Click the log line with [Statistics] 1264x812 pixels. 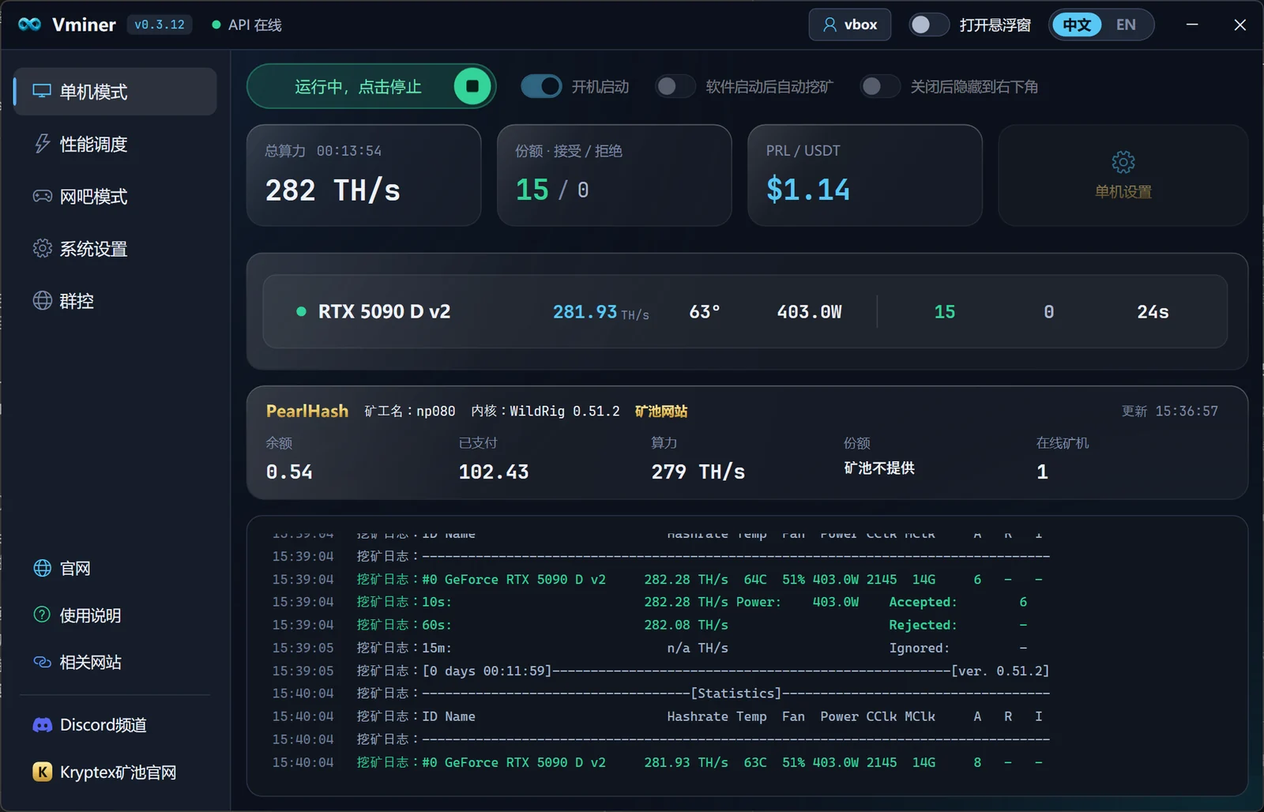[x=661, y=693]
